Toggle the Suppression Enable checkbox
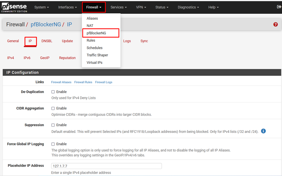The height and width of the screenshot is (176, 282). pyautogui.click(x=53, y=125)
